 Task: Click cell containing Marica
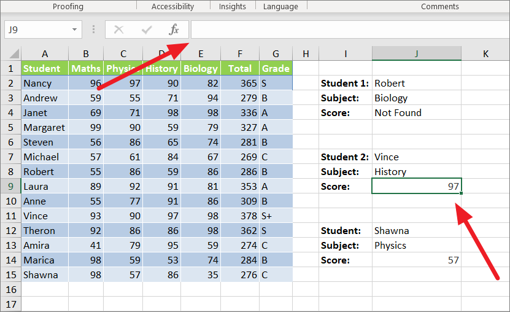click(x=45, y=260)
